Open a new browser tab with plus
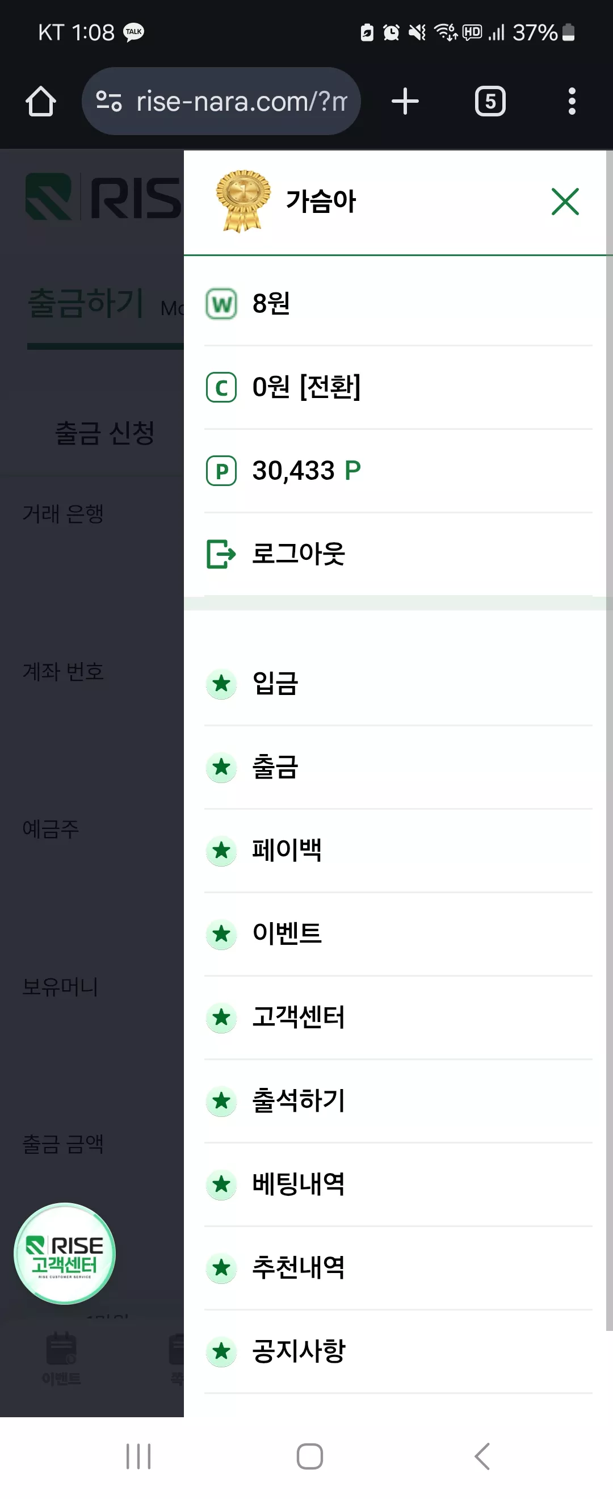The height and width of the screenshot is (1499, 613). [x=405, y=101]
